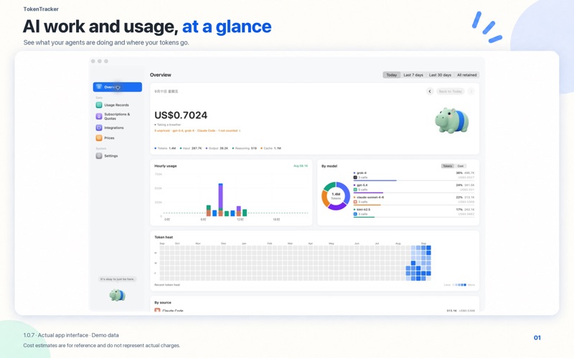This screenshot has height=358, width=574.
Task: Click the 36% share for grok-4
Action: coord(459,173)
